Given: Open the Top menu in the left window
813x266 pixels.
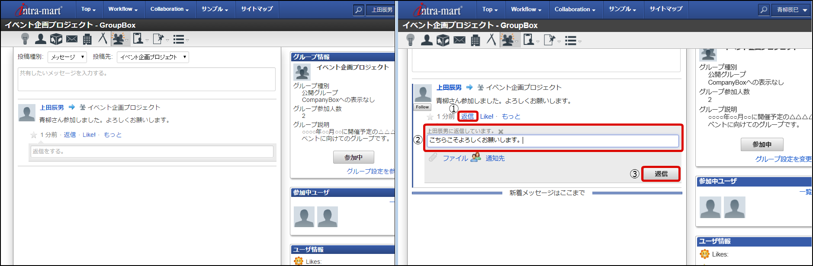Looking at the screenshot, I should (x=88, y=9).
